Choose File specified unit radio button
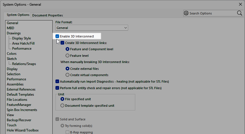The height and width of the screenshot is (134, 245). point(62,99)
